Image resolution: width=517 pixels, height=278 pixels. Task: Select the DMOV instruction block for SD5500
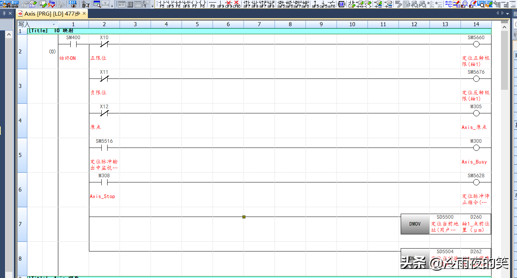pyautogui.click(x=415, y=224)
